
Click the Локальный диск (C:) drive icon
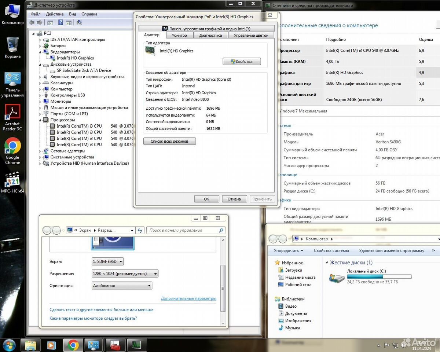[x=337, y=278]
